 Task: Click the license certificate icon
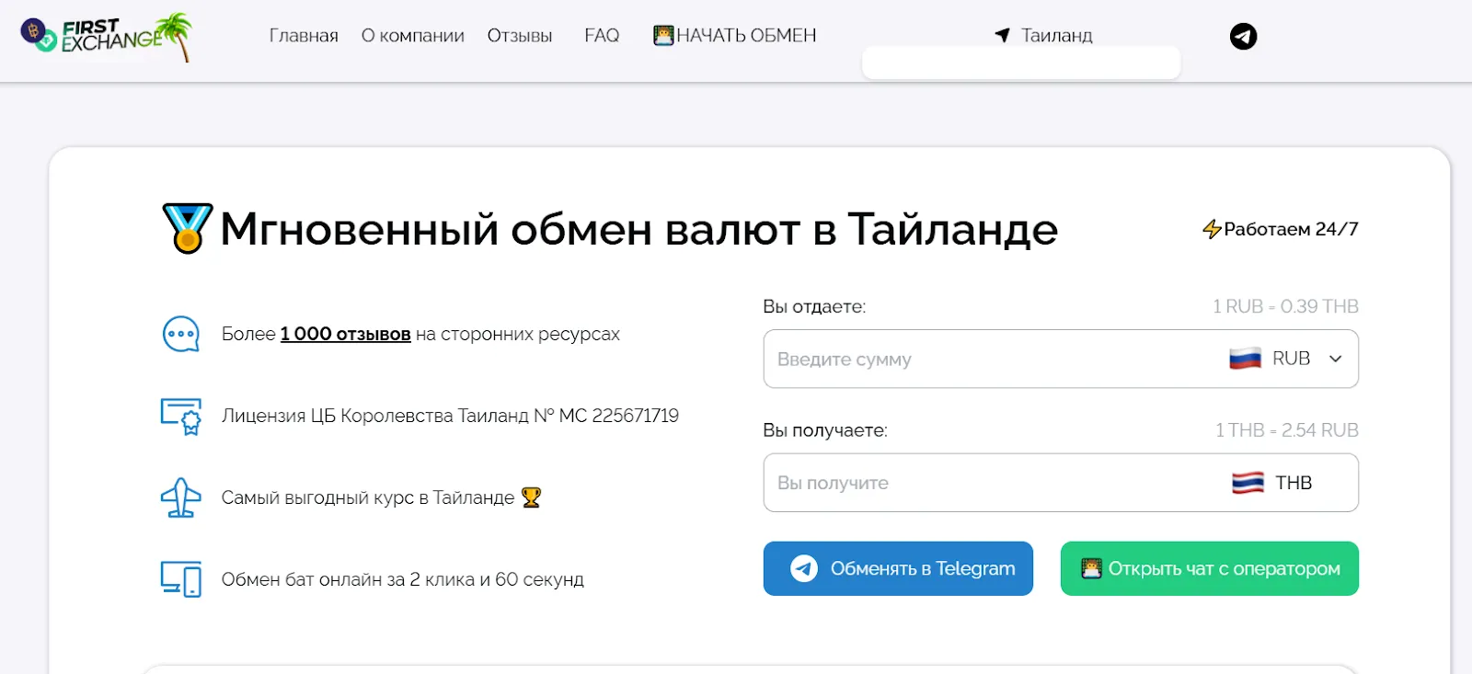pyautogui.click(x=181, y=416)
